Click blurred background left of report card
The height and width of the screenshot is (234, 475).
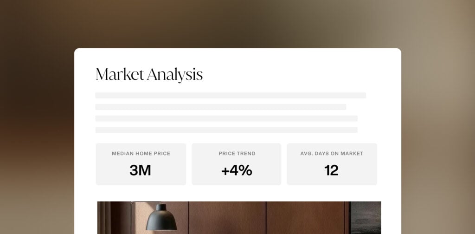click(x=37, y=139)
